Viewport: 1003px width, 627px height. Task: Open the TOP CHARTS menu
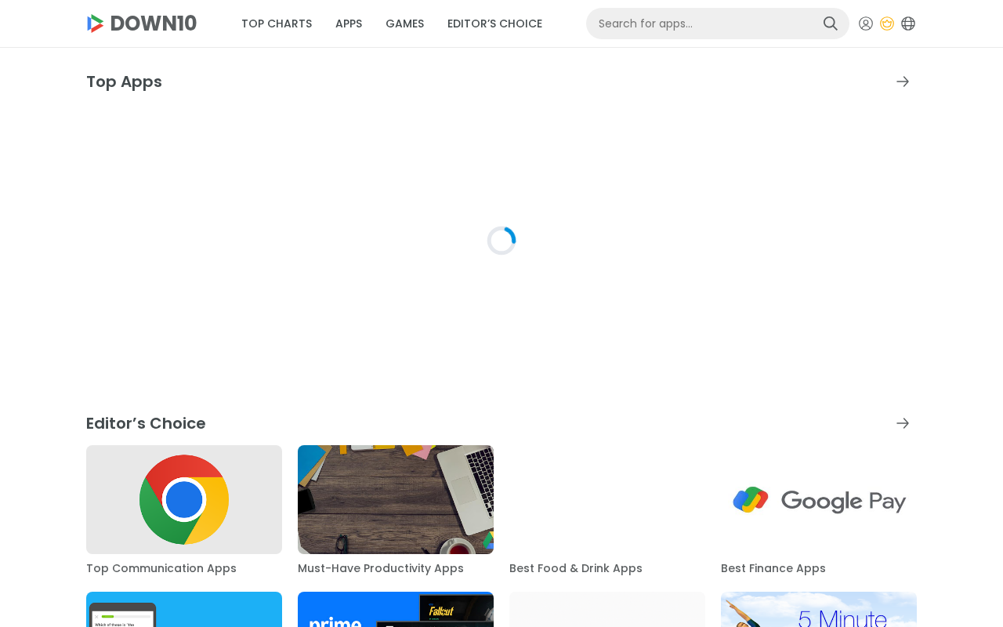pyautogui.click(x=277, y=24)
